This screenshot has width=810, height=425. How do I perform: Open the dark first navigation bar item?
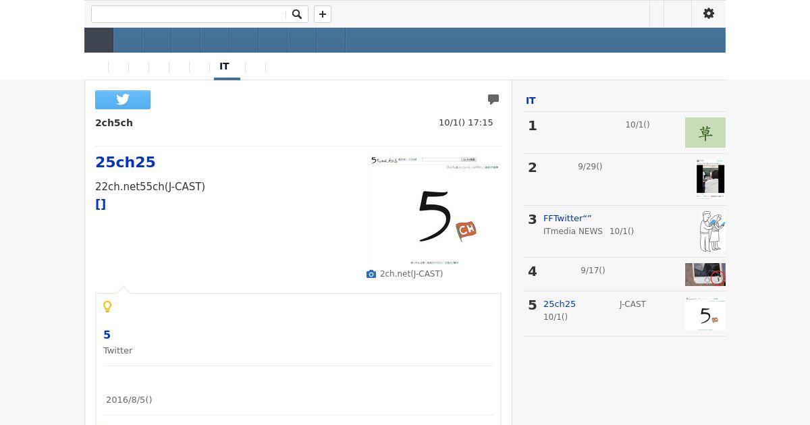(99, 40)
